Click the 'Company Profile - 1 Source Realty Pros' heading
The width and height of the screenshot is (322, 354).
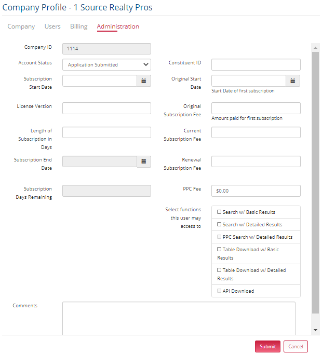click(77, 7)
